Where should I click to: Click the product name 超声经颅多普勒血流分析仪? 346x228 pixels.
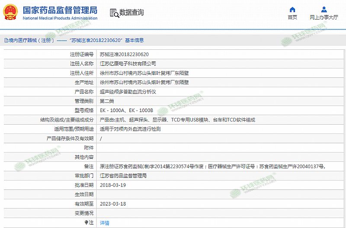pyautogui.click(x=128, y=92)
